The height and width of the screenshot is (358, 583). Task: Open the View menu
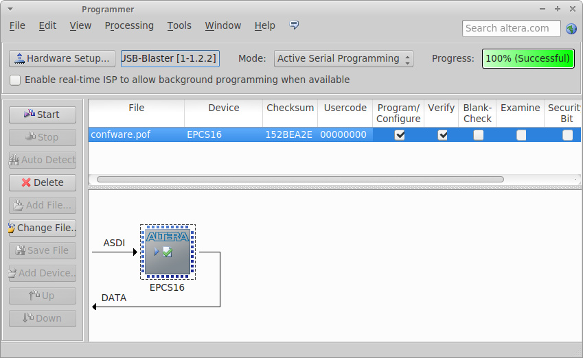click(80, 25)
